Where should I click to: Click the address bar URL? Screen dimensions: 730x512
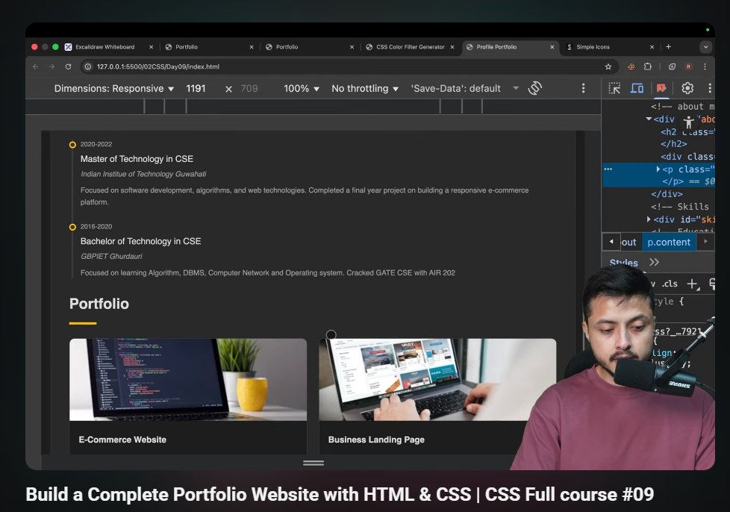pyautogui.click(x=157, y=66)
